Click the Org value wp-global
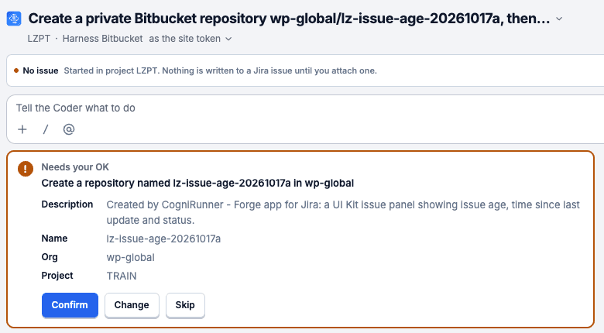The width and height of the screenshot is (604, 333). click(x=131, y=257)
